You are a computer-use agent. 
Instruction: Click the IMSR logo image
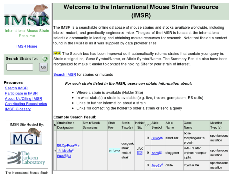coord(27,15)
